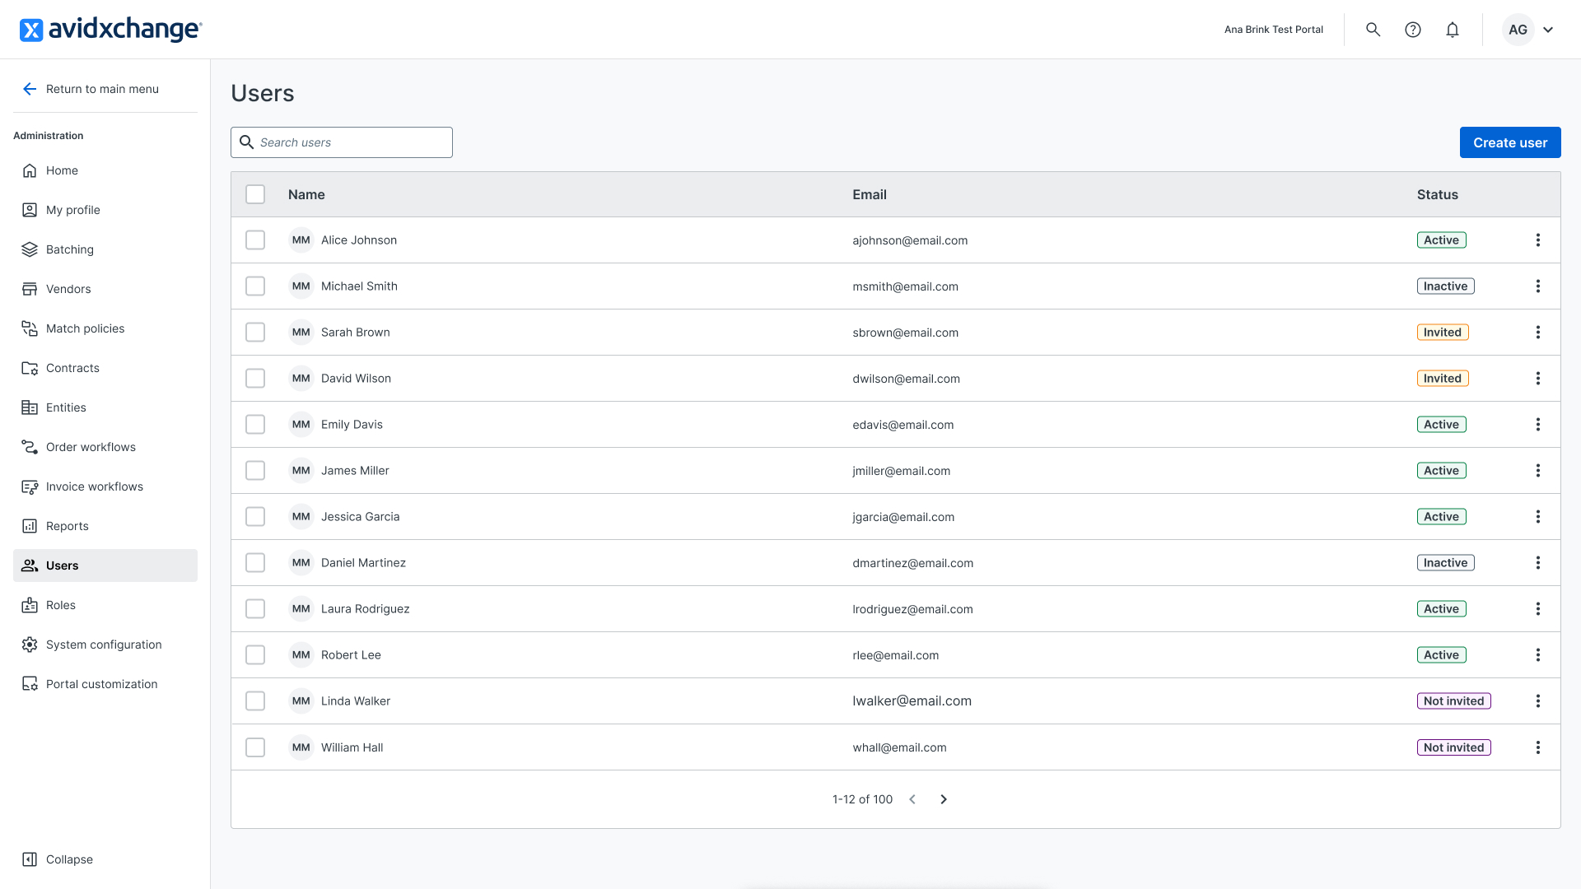Open the Roles page
Image resolution: width=1581 pixels, height=889 pixels.
105,605
